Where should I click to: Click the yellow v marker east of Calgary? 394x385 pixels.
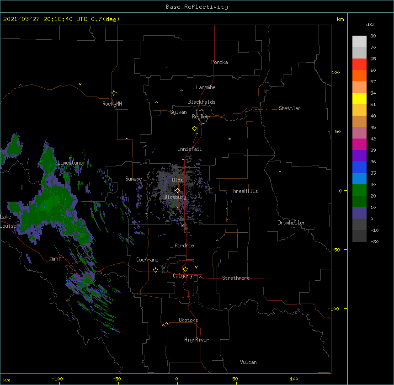coord(196,267)
